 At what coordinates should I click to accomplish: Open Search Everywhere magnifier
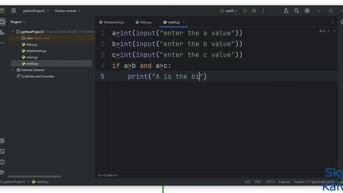pos(296,11)
